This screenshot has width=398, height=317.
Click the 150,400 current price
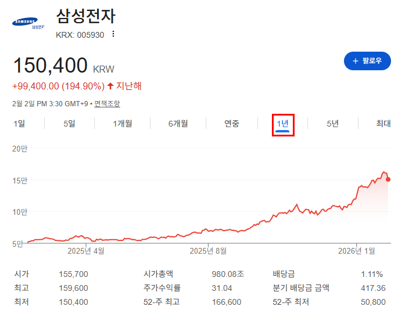pos(50,66)
